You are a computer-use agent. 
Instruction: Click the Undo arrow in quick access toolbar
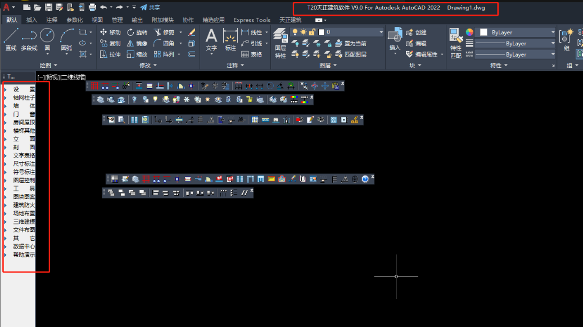click(x=103, y=7)
